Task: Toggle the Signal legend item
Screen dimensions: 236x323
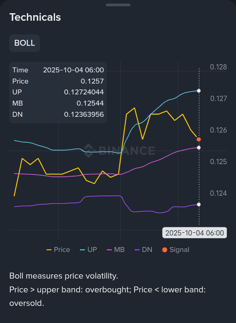Action: (176, 250)
